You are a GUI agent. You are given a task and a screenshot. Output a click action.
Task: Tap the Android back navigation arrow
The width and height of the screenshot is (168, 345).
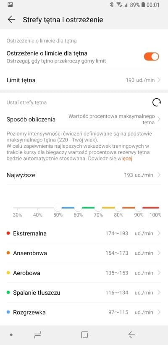[131, 335]
